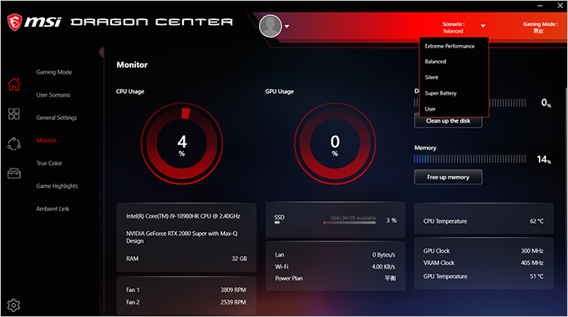
Task: Click the user profile avatar
Action: point(271,26)
